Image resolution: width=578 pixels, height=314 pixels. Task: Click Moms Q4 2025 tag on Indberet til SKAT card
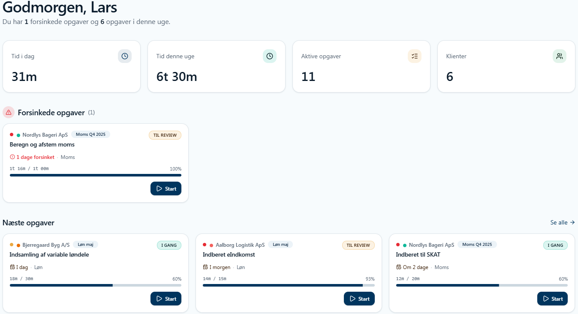[x=477, y=245]
